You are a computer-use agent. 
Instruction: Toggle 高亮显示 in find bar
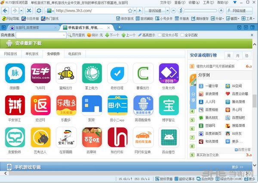[147, 35]
